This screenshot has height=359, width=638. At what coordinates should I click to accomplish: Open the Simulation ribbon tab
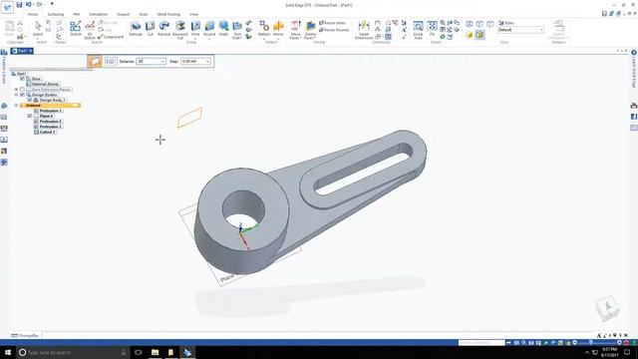coord(99,14)
